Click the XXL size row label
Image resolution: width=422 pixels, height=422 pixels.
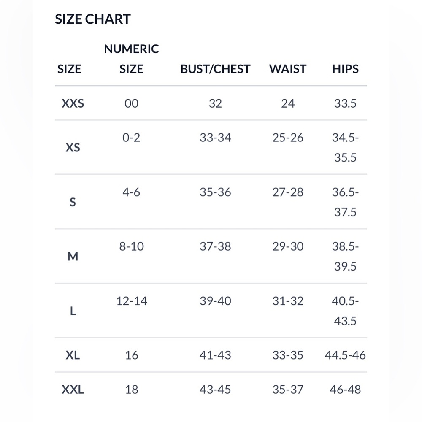[73, 390]
